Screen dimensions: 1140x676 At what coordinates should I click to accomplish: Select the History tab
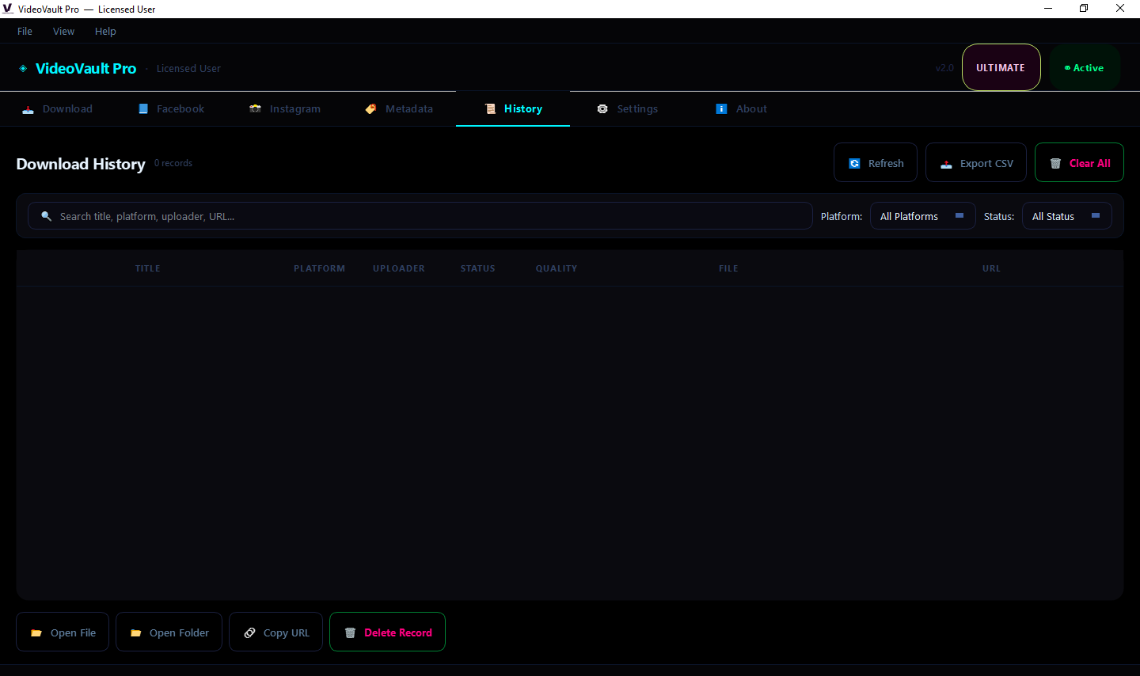click(513, 109)
